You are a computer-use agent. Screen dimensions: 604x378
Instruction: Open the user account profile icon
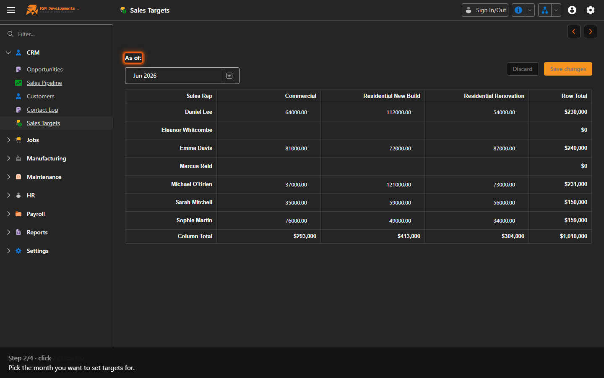(x=572, y=10)
